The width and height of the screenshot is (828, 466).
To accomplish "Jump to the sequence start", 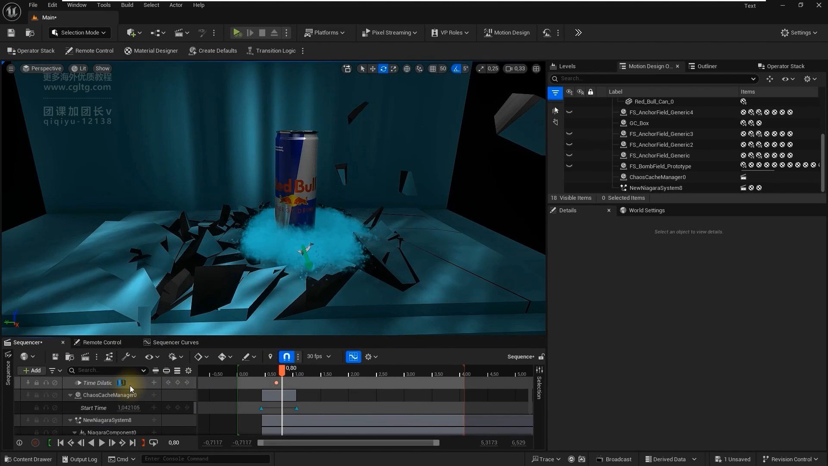I will point(60,443).
